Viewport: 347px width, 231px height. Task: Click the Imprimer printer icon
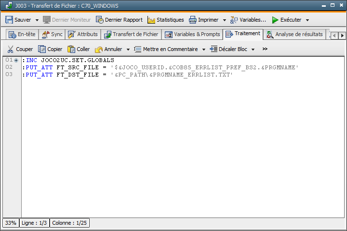pos(192,20)
